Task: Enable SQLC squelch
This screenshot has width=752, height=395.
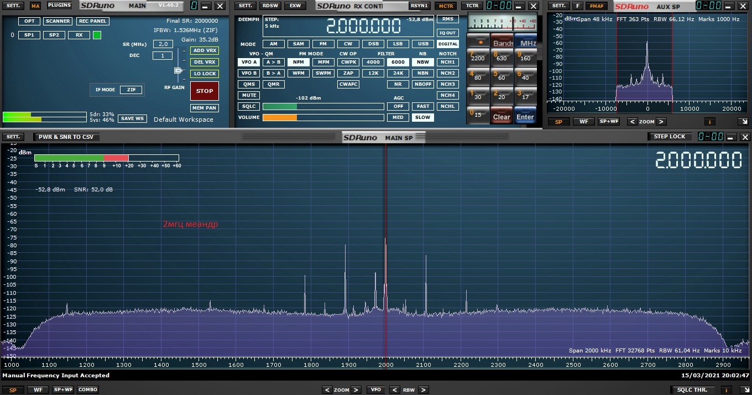Action: point(249,106)
